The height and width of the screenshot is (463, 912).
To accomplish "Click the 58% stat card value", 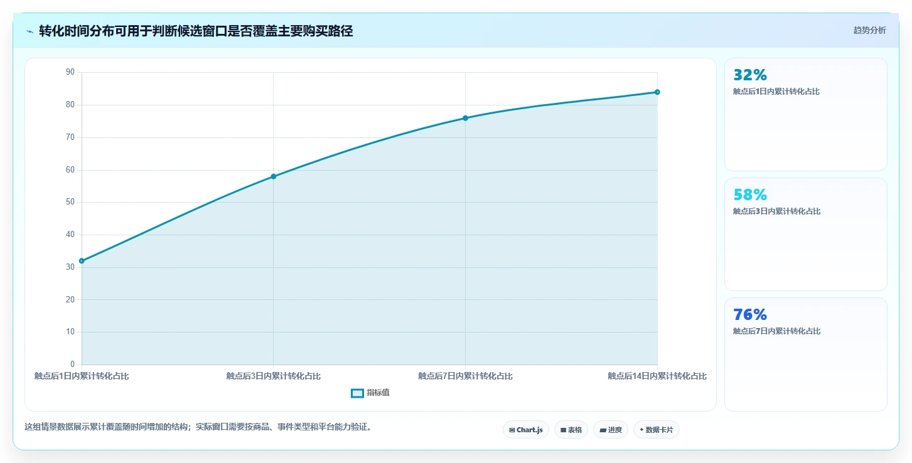I will pos(750,195).
